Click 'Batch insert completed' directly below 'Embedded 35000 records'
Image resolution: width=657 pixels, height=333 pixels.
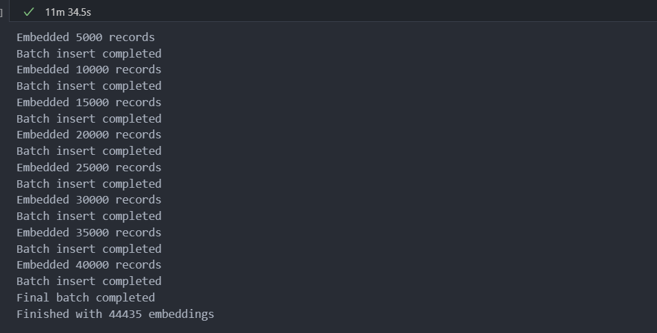[89, 249]
